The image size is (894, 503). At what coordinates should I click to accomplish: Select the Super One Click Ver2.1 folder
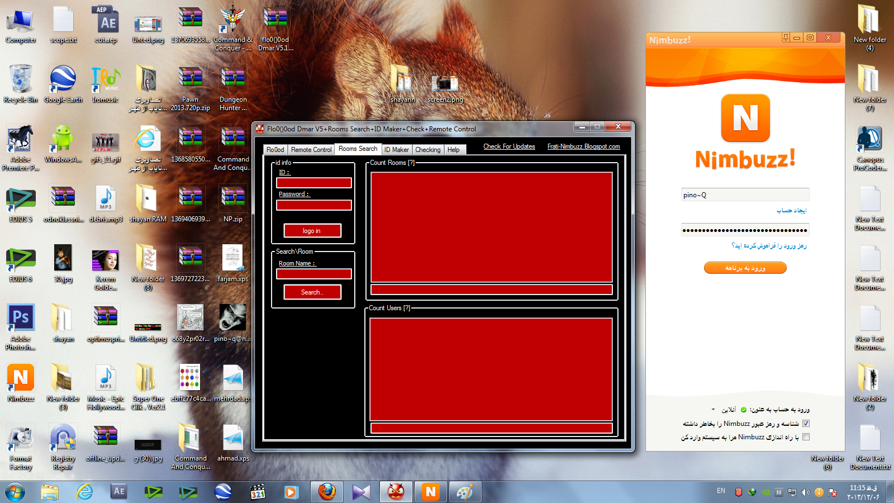(148, 387)
